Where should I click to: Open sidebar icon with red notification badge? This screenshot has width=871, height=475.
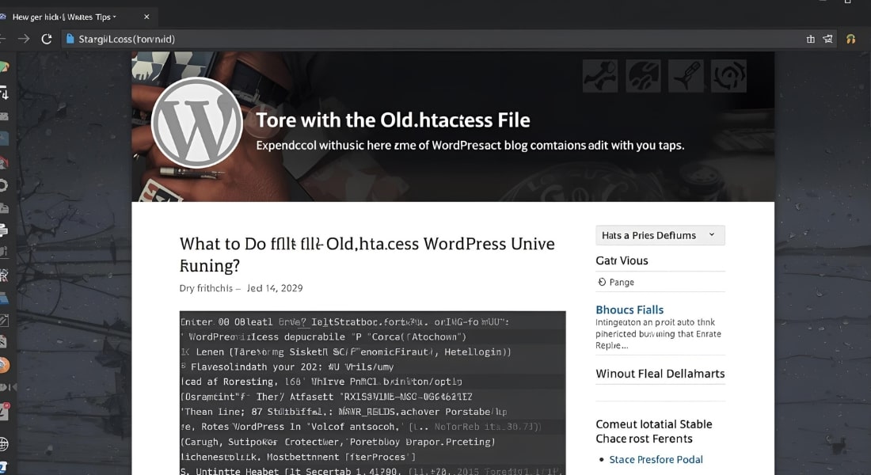(x=5, y=412)
